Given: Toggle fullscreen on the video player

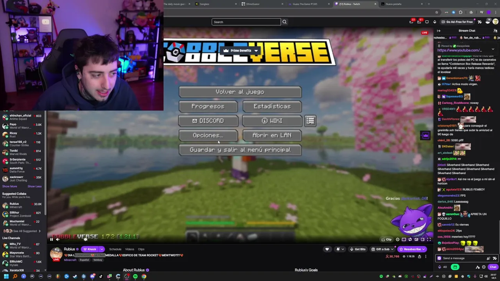Looking at the screenshot, I should (429, 239).
